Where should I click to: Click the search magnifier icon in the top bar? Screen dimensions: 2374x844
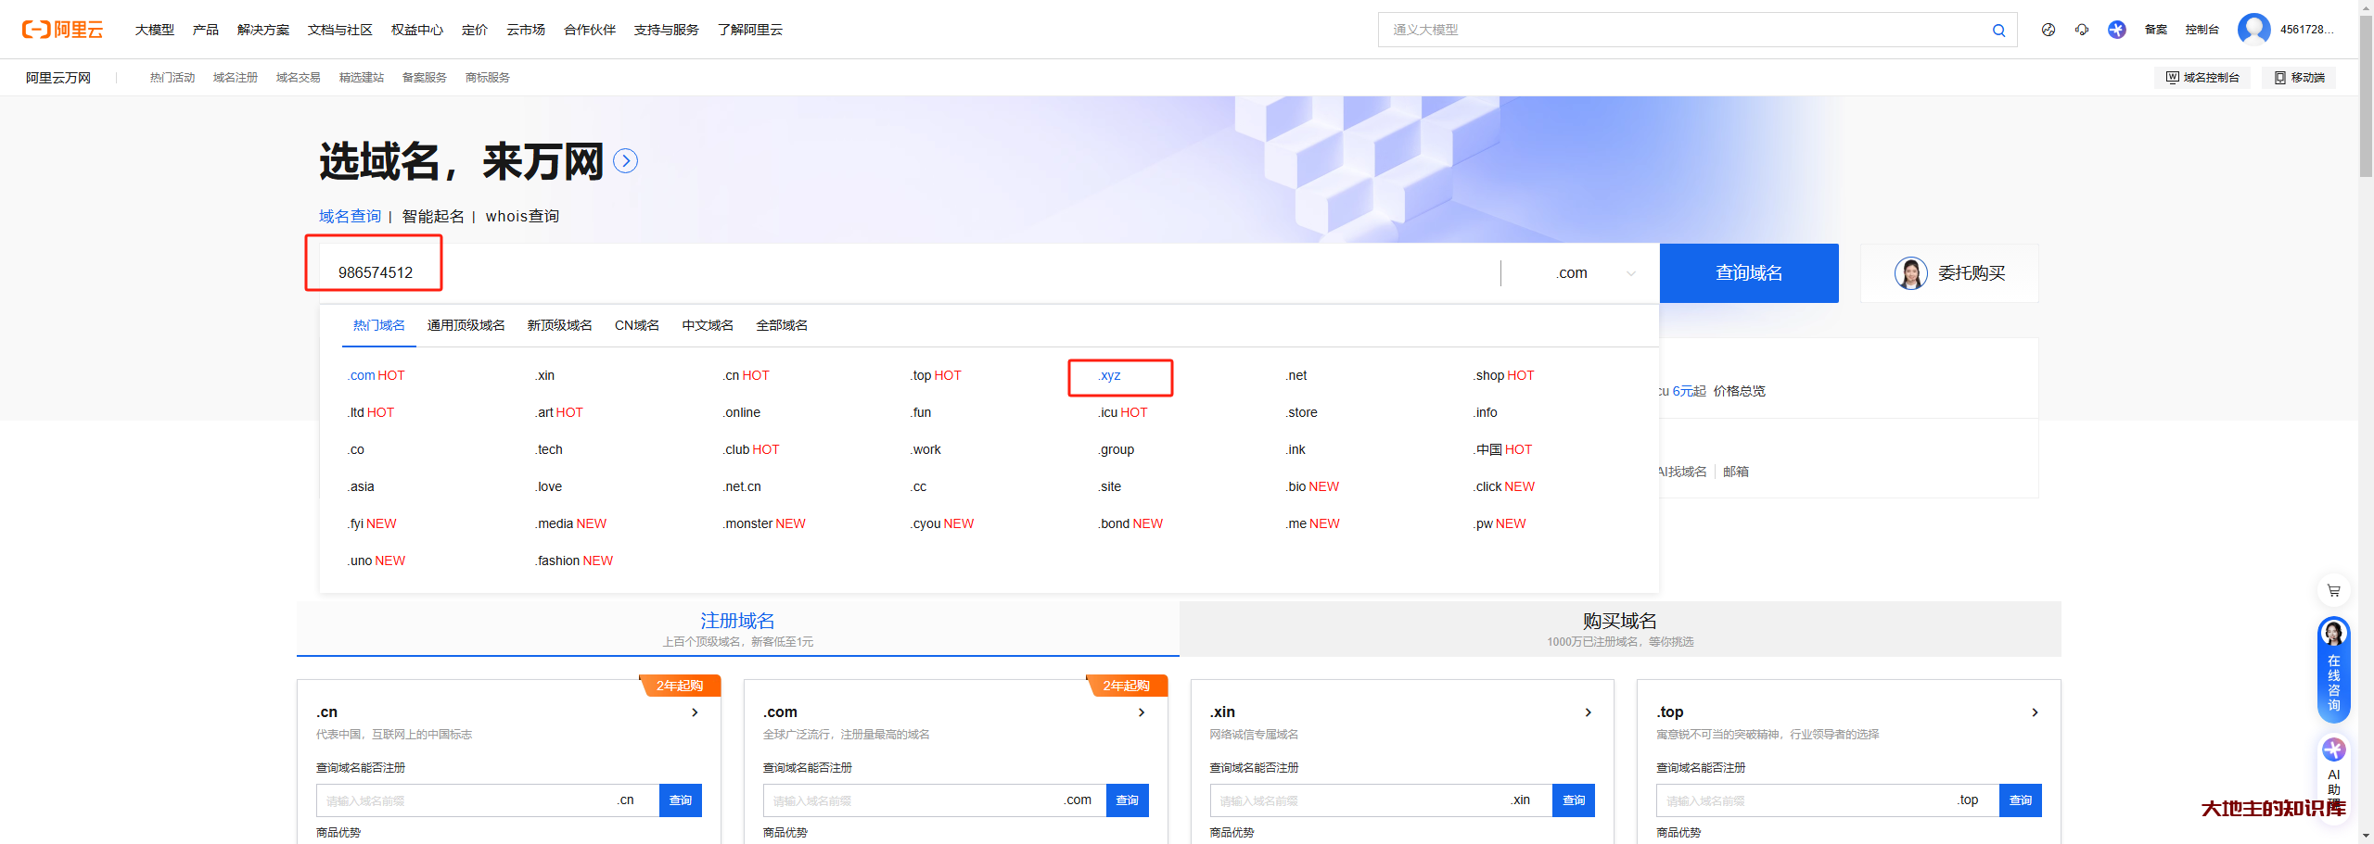(1998, 30)
